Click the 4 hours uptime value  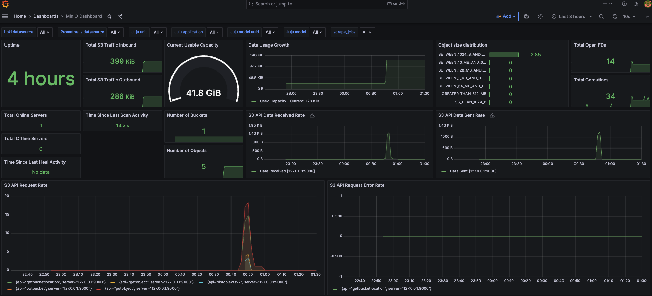click(41, 79)
